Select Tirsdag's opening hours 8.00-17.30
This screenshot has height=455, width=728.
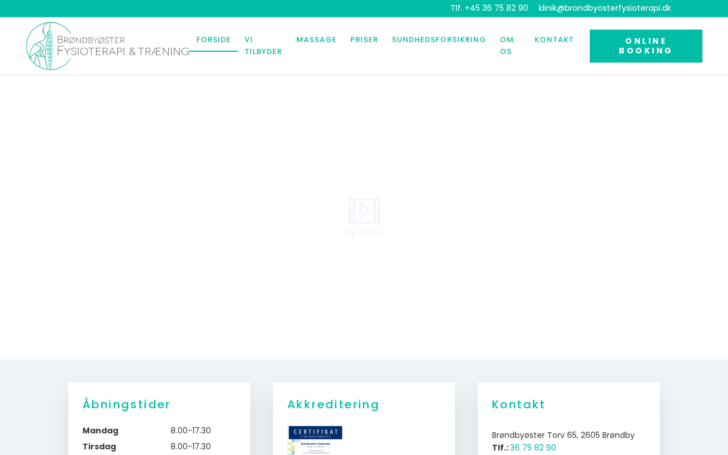pos(191,446)
